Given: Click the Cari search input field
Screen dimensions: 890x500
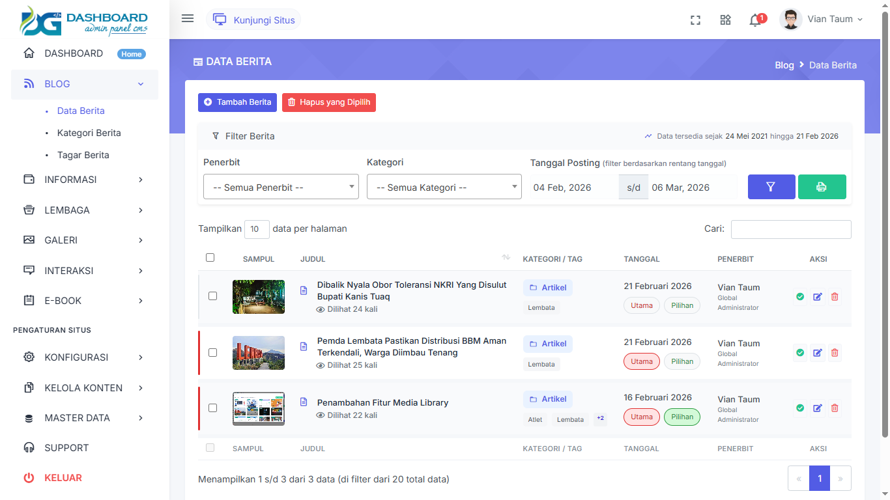Looking at the screenshot, I should [x=790, y=229].
